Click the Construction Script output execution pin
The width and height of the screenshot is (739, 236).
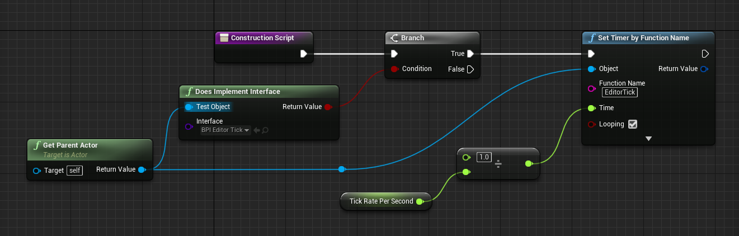[303, 54]
